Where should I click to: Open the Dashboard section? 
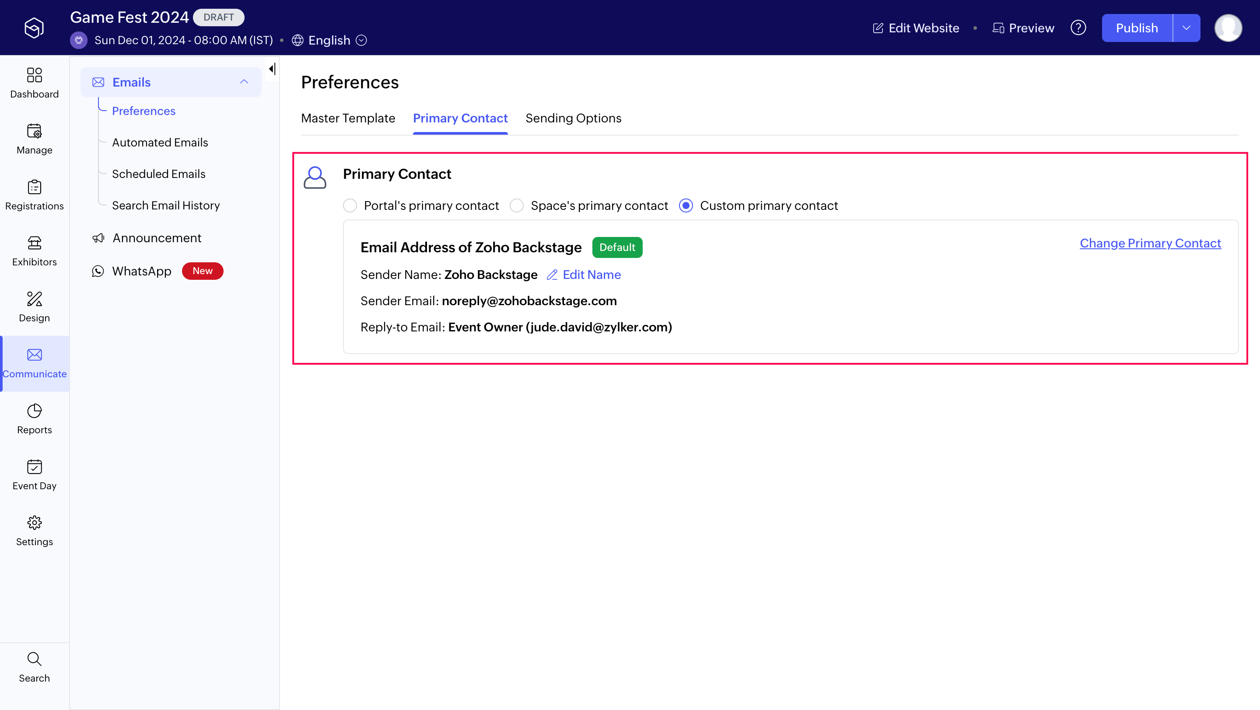point(34,84)
